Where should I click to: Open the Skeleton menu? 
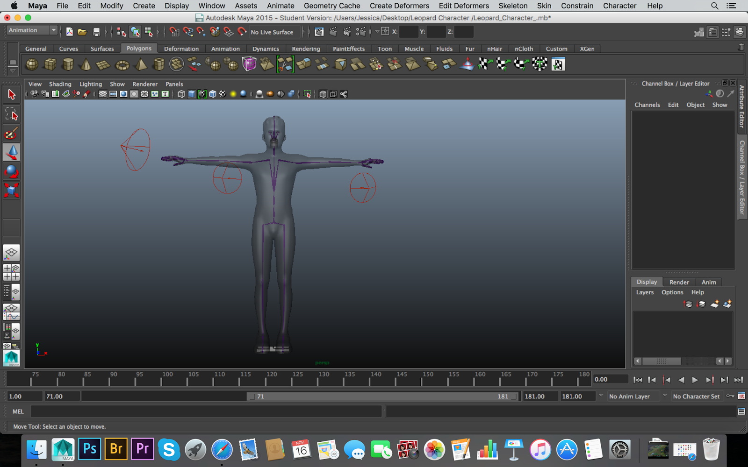[x=512, y=6]
